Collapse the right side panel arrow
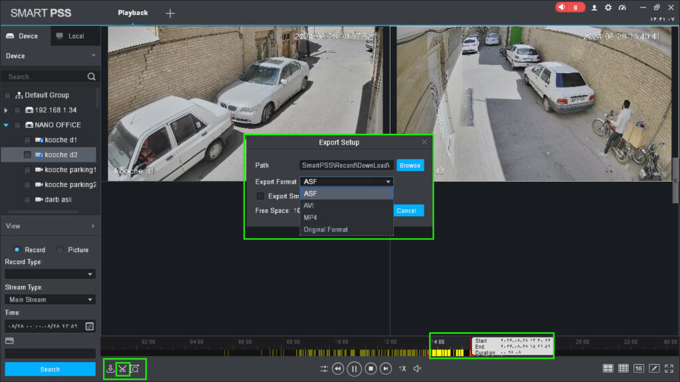 [x=675, y=180]
